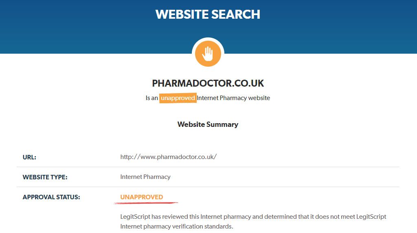The image size is (417, 233).
Task: Click the Website Summary heading
Action: (x=208, y=124)
